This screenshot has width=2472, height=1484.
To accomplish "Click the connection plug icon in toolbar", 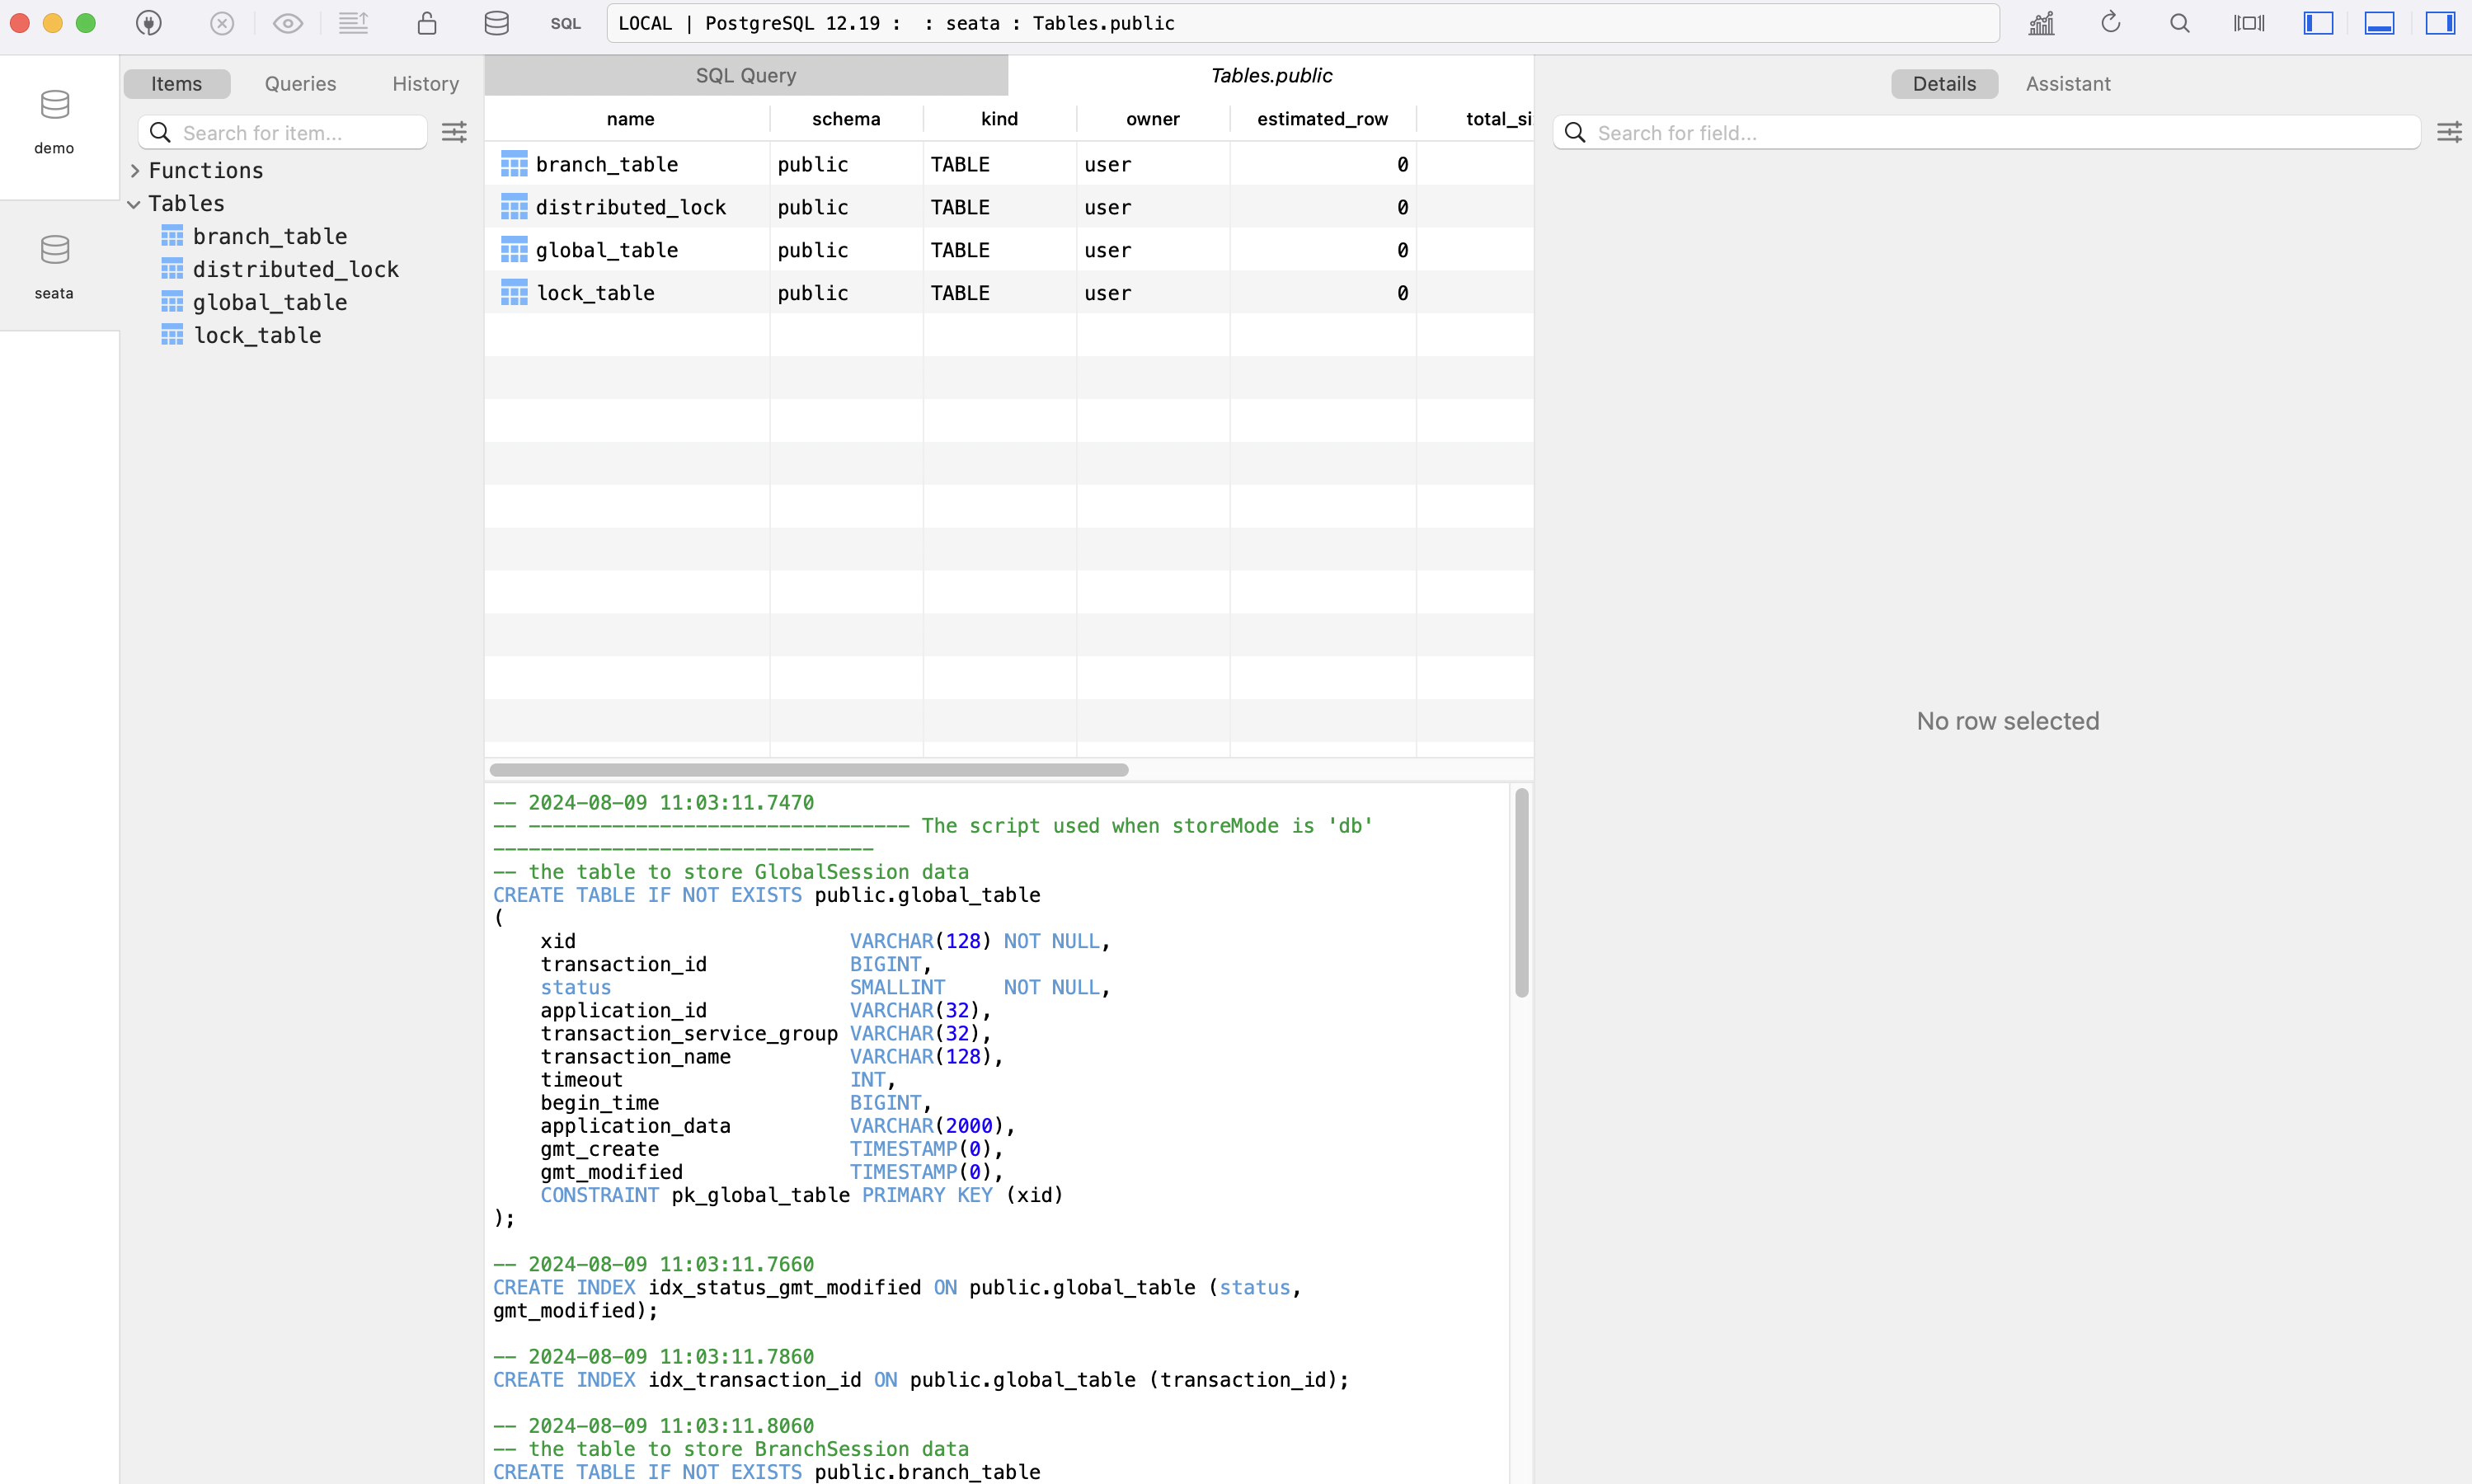I will (x=149, y=23).
